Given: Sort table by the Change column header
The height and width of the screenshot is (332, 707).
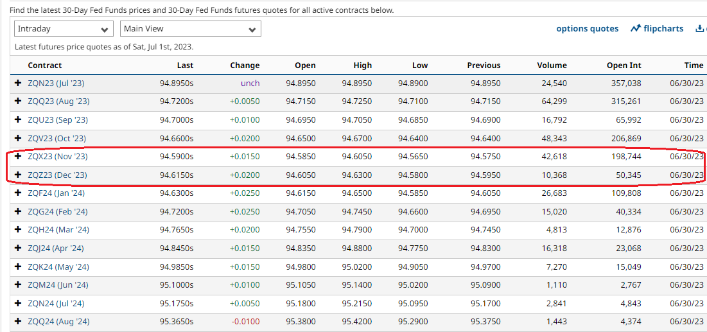Looking at the screenshot, I should pos(245,66).
